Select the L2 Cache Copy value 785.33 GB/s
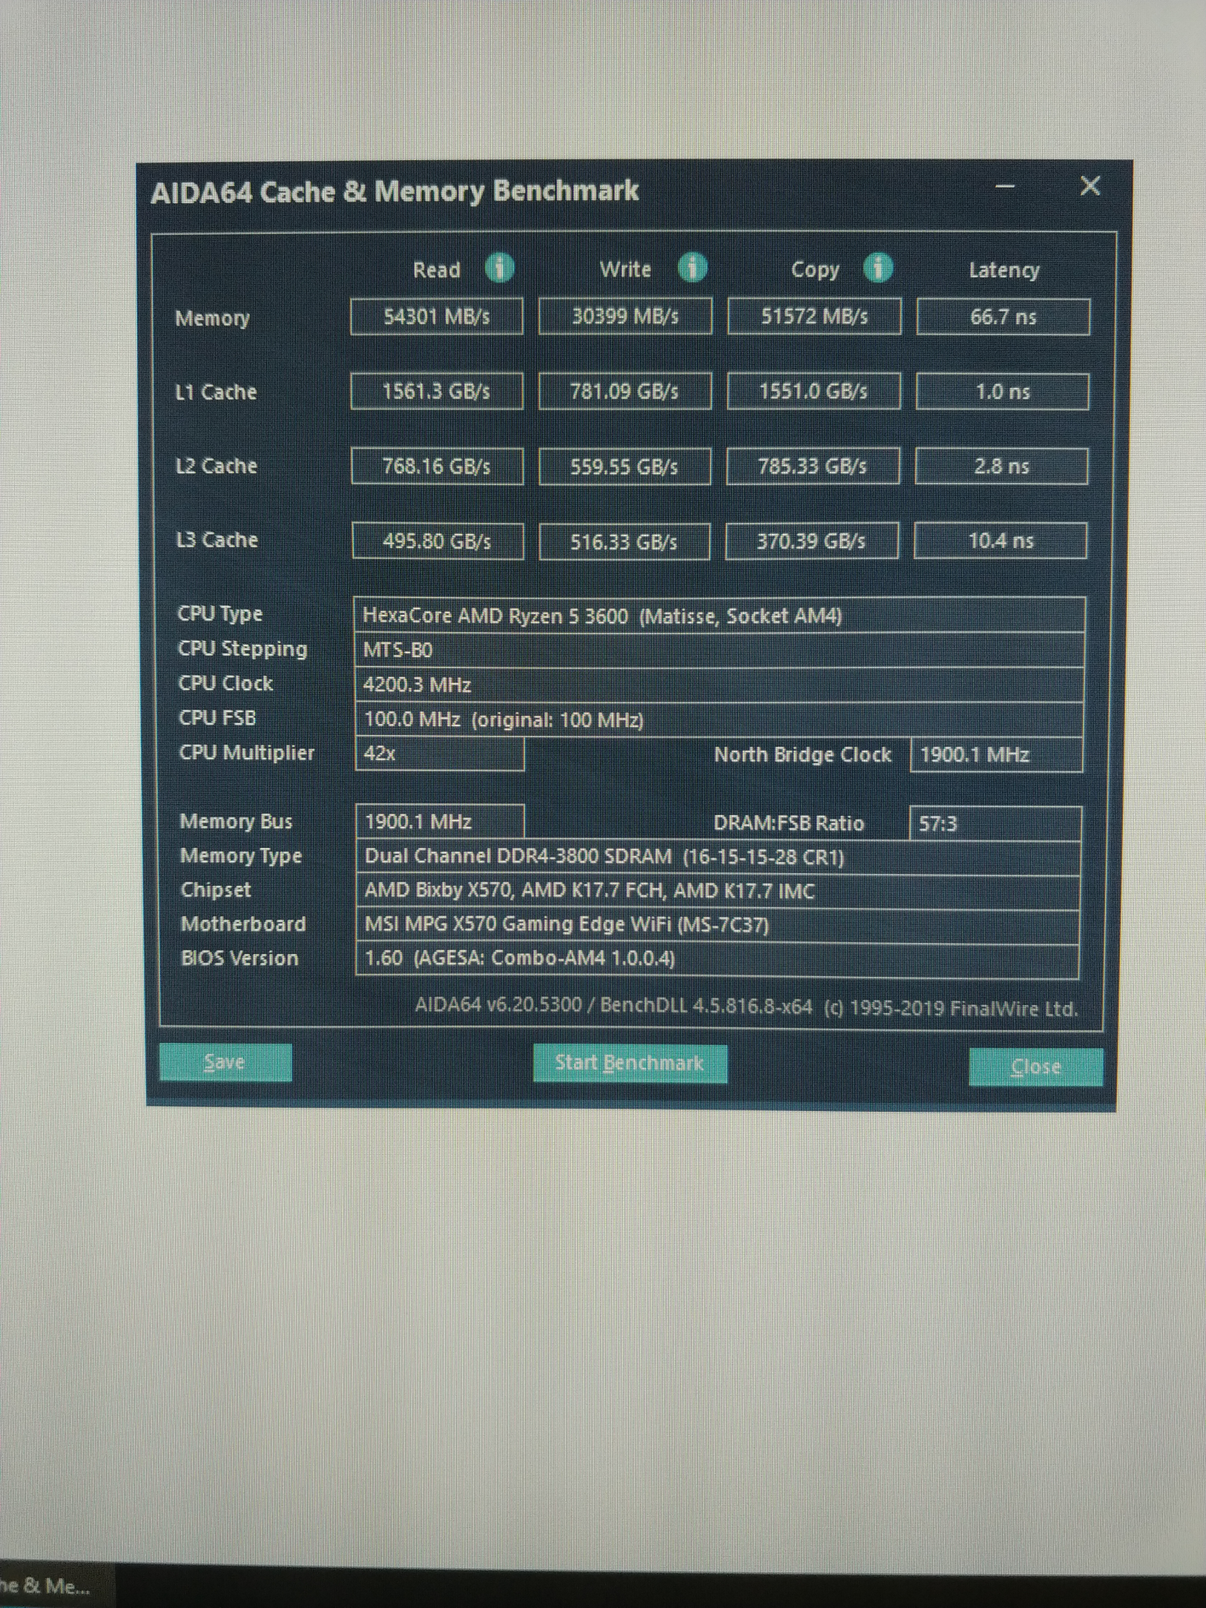The image size is (1206, 1608). (x=813, y=466)
